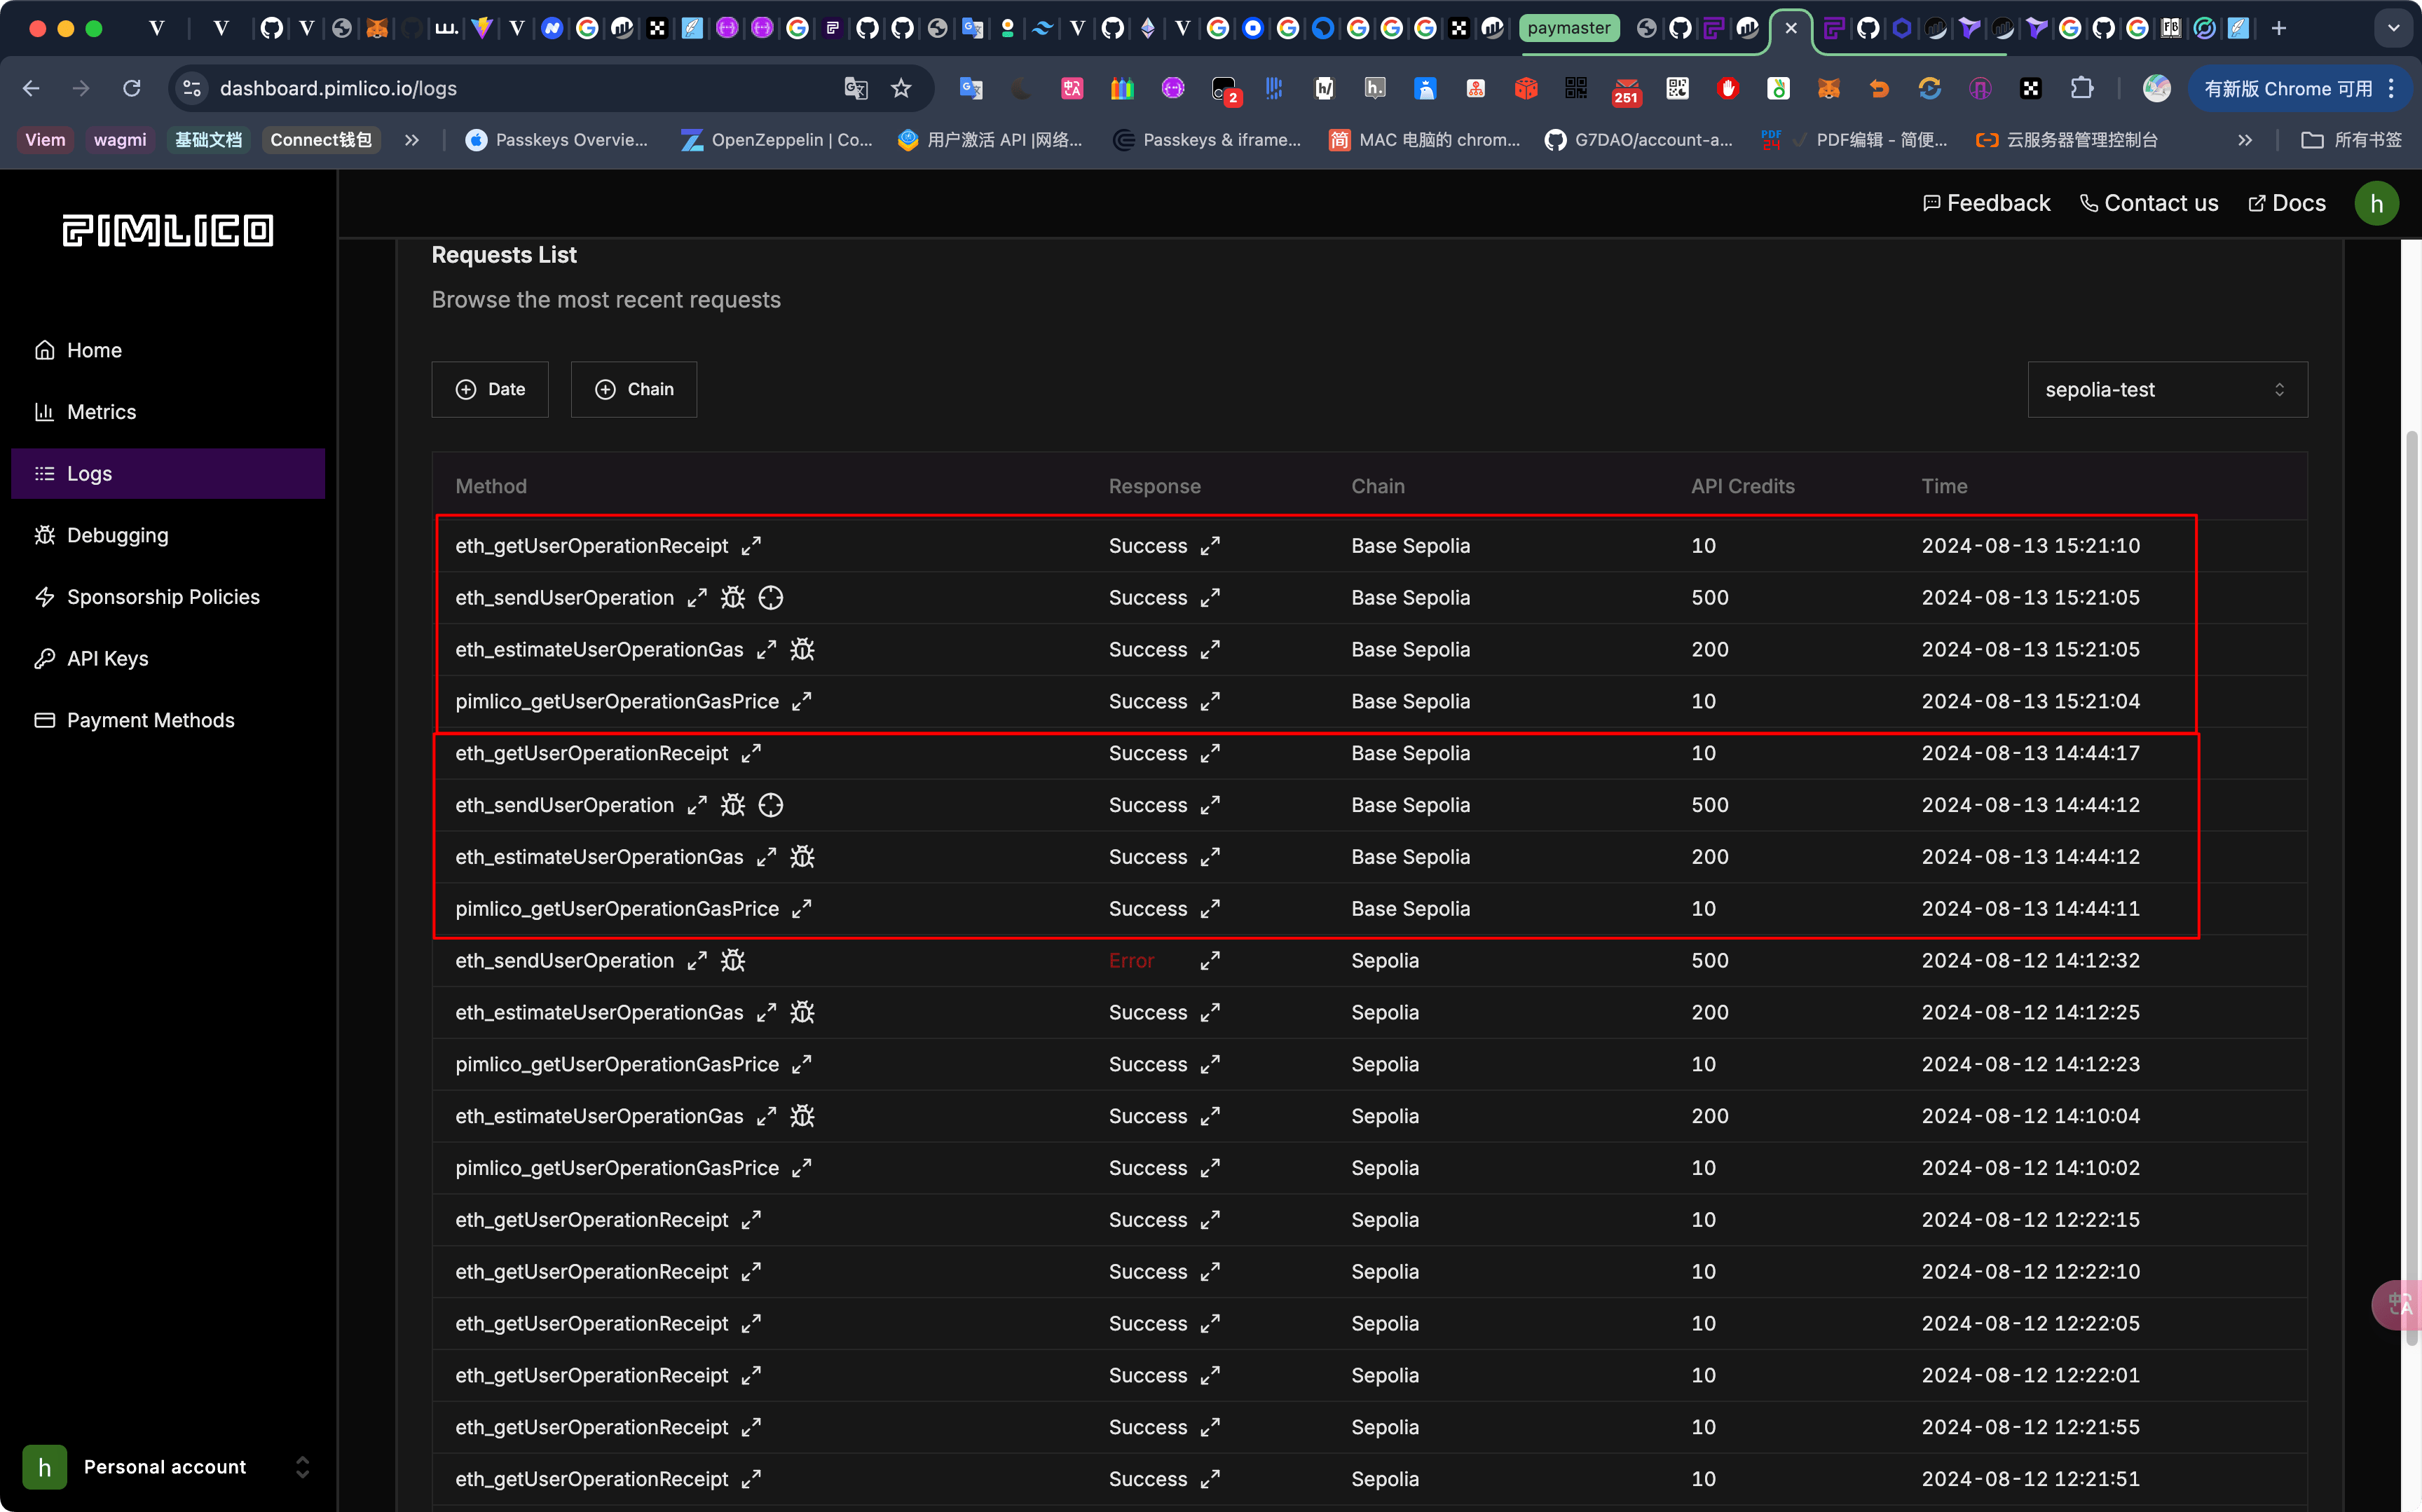Debug the failed eth_sendUserOperation at 14:12:32
This screenshot has width=2422, height=1512.
(733, 961)
